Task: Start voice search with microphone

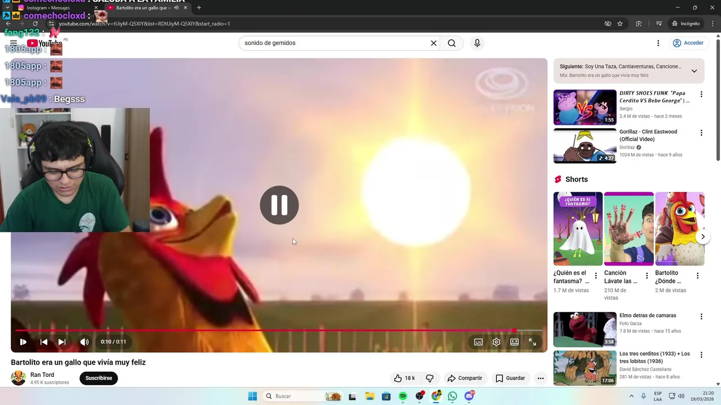Action: click(477, 43)
